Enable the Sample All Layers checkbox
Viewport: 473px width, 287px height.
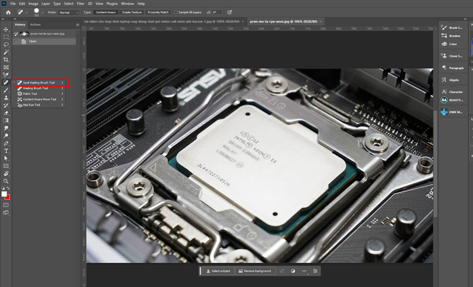click(176, 12)
